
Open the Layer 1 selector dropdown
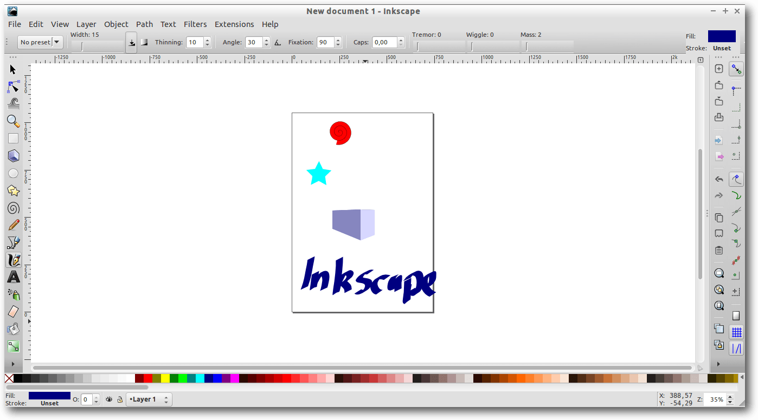(149, 399)
